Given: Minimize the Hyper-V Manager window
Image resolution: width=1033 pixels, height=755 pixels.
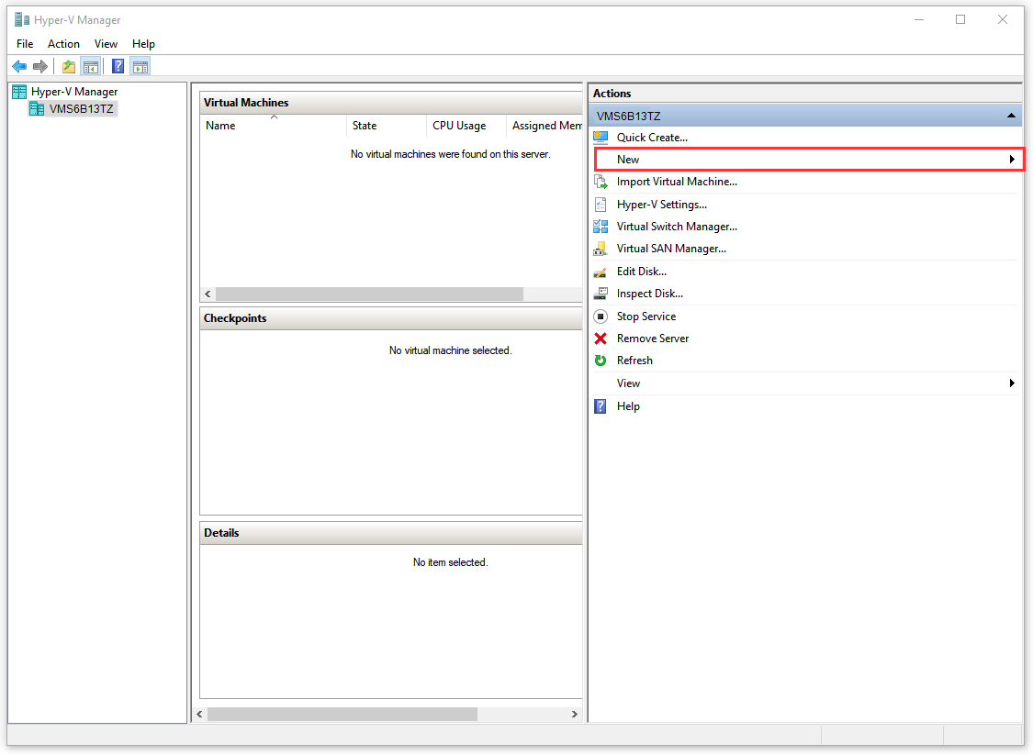Looking at the screenshot, I should click(919, 20).
